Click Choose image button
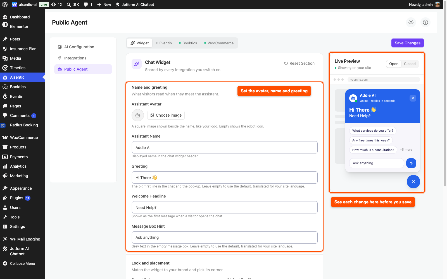The width and height of the screenshot is (447, 279). point(166,115)
